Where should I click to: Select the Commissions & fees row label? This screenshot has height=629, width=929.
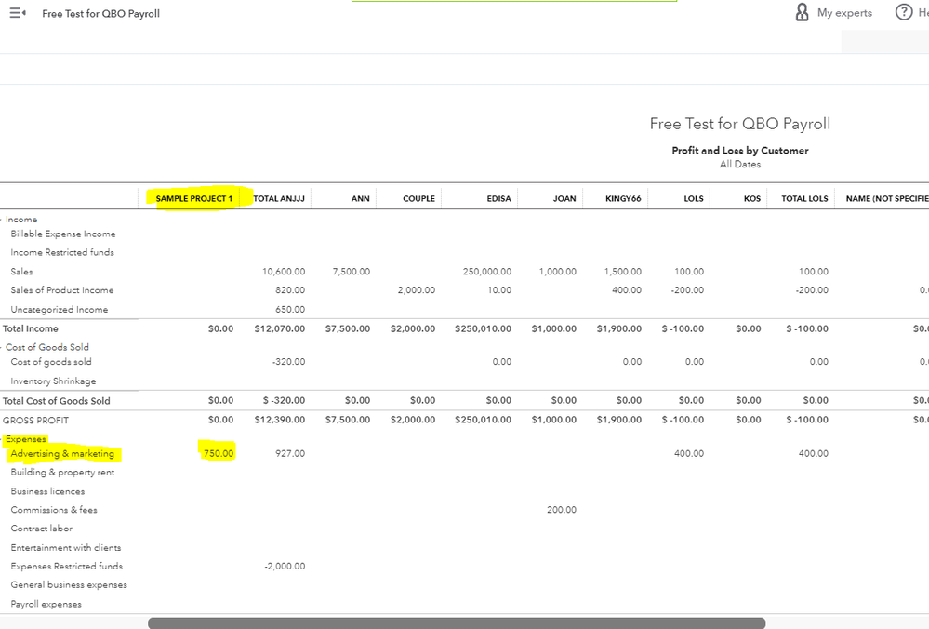pos(54,510)
